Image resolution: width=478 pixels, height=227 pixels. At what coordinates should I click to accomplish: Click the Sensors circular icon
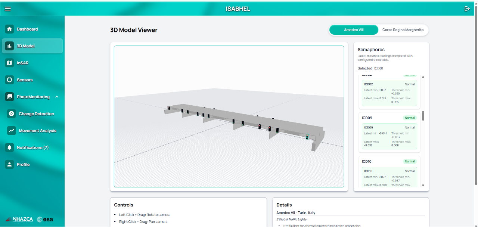coord(10,80)
